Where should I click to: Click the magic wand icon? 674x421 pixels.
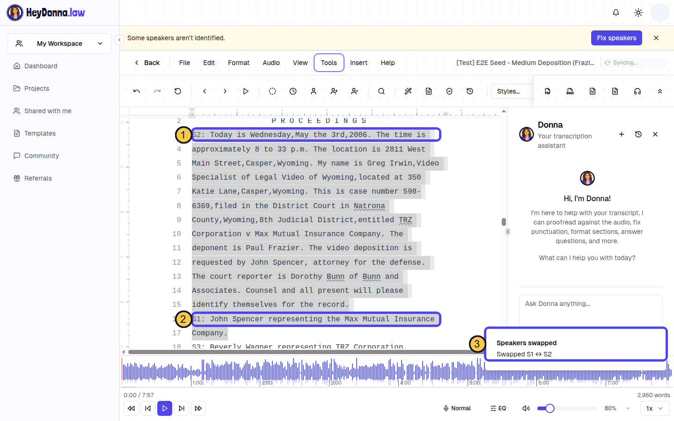(x=408, y=91)
